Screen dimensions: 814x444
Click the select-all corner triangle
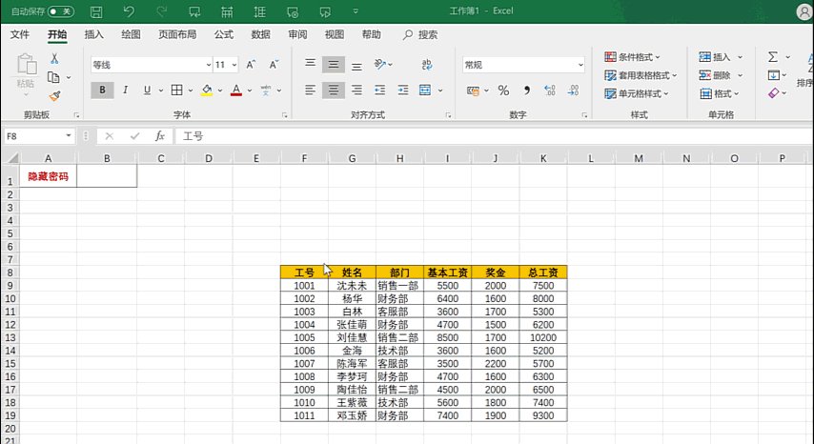[x=12, y=157]
